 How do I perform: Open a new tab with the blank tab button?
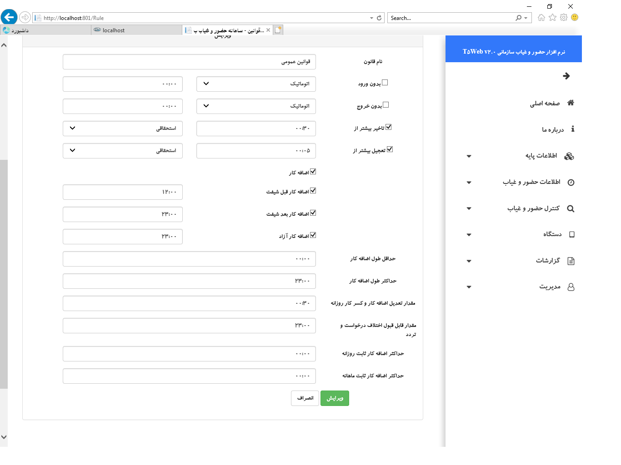[x=278, y=30]
